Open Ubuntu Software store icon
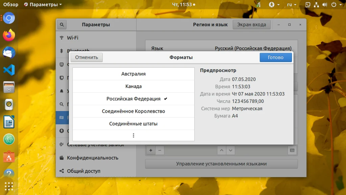The image size is (346, 195). [x=9, y=157]
